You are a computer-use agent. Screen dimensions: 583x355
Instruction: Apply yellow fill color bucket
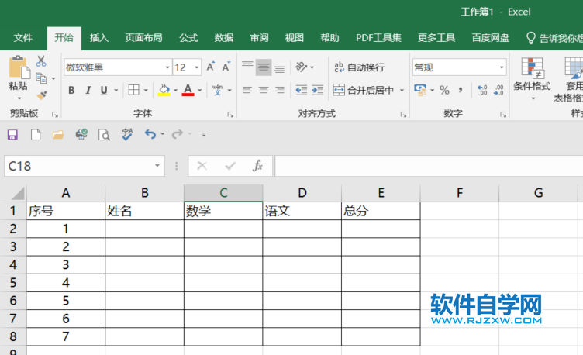pos(164,90)
